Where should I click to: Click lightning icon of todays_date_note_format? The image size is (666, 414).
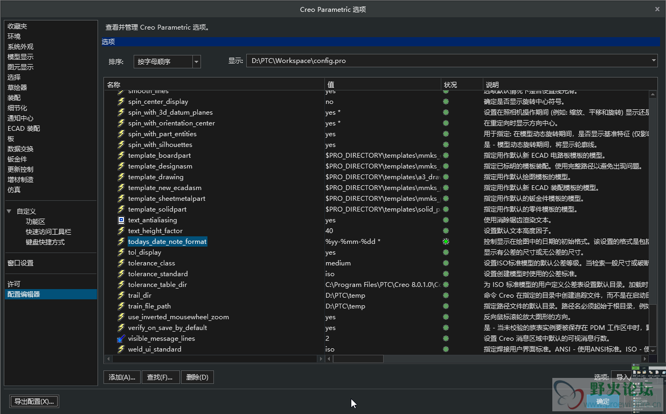pyautogui.click(x=121, y=242)
